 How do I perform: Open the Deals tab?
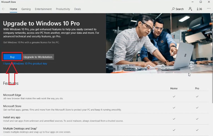coord(78,9)
